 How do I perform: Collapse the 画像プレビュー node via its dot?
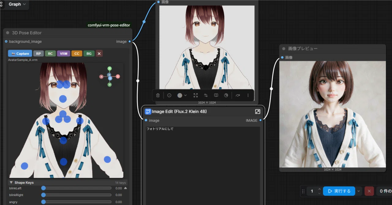284,49
